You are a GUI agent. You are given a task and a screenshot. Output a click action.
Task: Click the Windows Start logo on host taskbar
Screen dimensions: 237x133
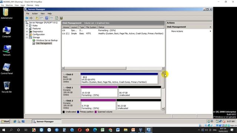pyautogui.click(x=4, y=130)
